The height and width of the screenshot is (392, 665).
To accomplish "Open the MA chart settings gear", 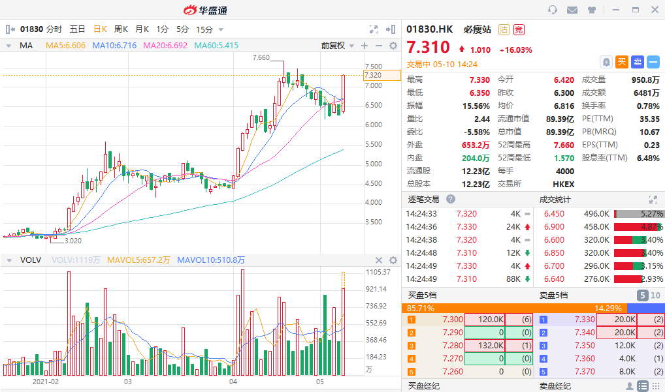I will click(393, 46).
